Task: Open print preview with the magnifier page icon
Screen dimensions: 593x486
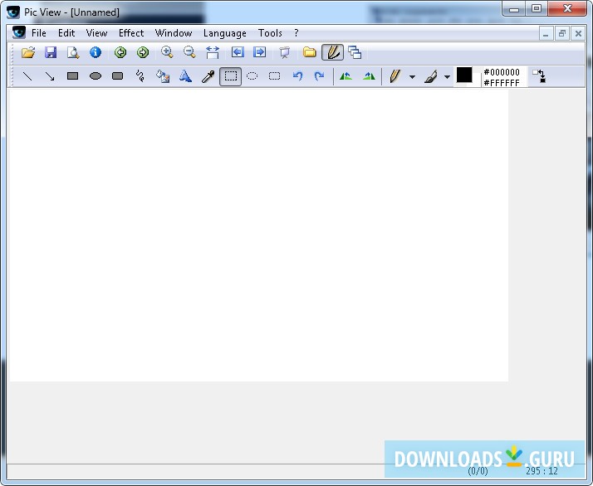Action: (73, 52)
